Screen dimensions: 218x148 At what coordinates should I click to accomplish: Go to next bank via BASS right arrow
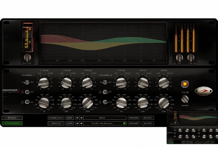[81, 118]
